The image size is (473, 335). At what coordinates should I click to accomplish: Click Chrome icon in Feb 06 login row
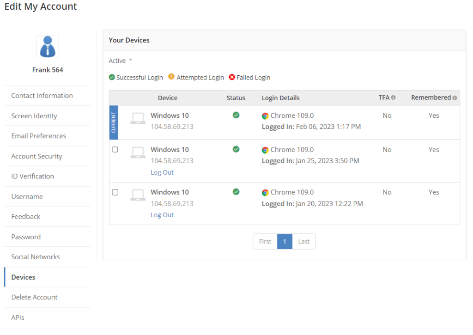click(265, 116)
